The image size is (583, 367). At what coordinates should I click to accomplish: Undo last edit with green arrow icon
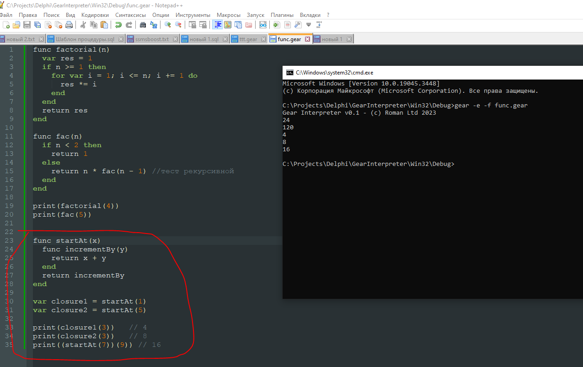click(x=118, y=25)
